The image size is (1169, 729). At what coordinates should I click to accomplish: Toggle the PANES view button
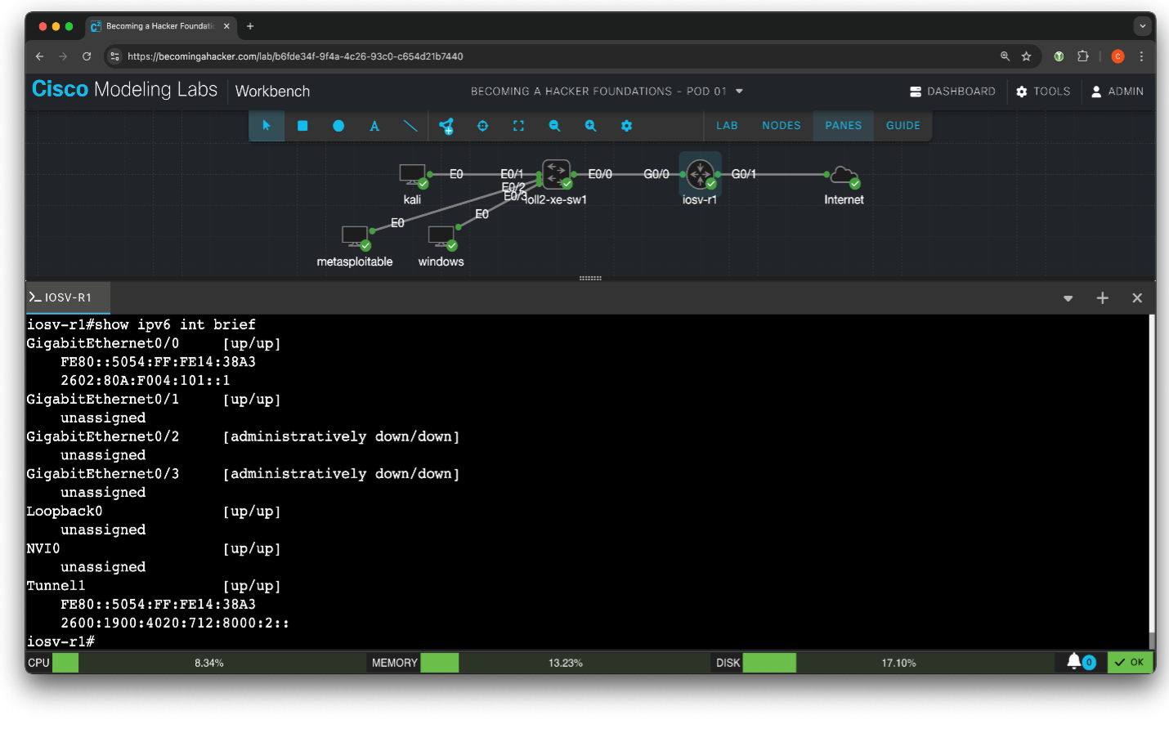click(x=843, y=126)
